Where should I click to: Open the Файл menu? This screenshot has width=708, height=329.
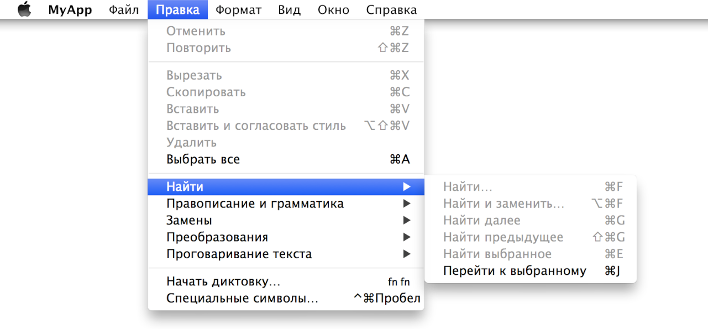pos(123,9)
